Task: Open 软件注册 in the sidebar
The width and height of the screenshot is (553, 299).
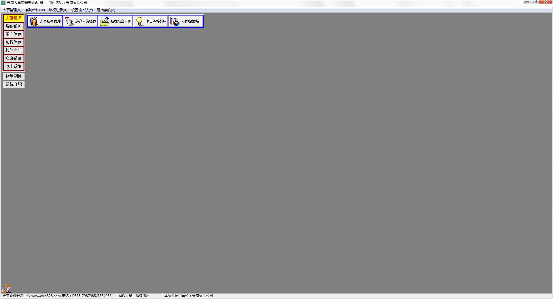Action: click(14, 50)
